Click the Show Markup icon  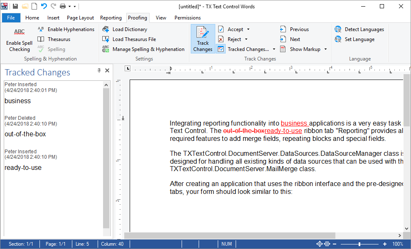tap(283, 49)
